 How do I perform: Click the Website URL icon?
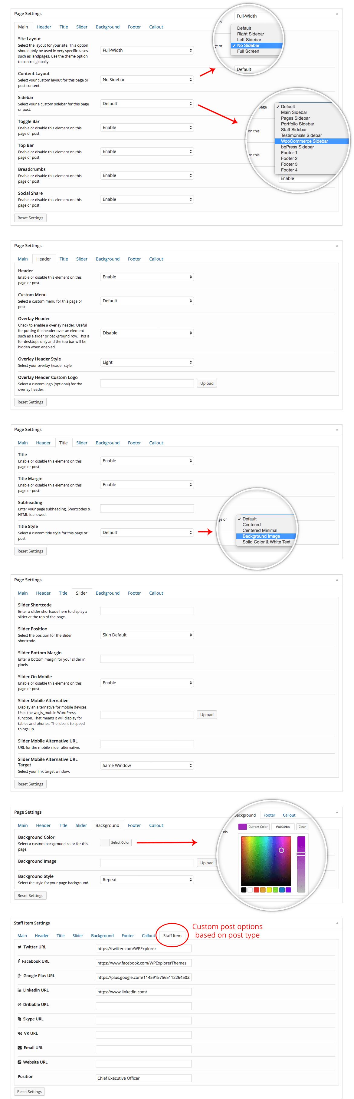tap(20, 1062)
